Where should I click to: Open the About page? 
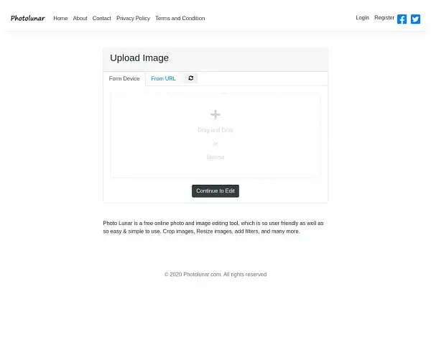point(80,18)
